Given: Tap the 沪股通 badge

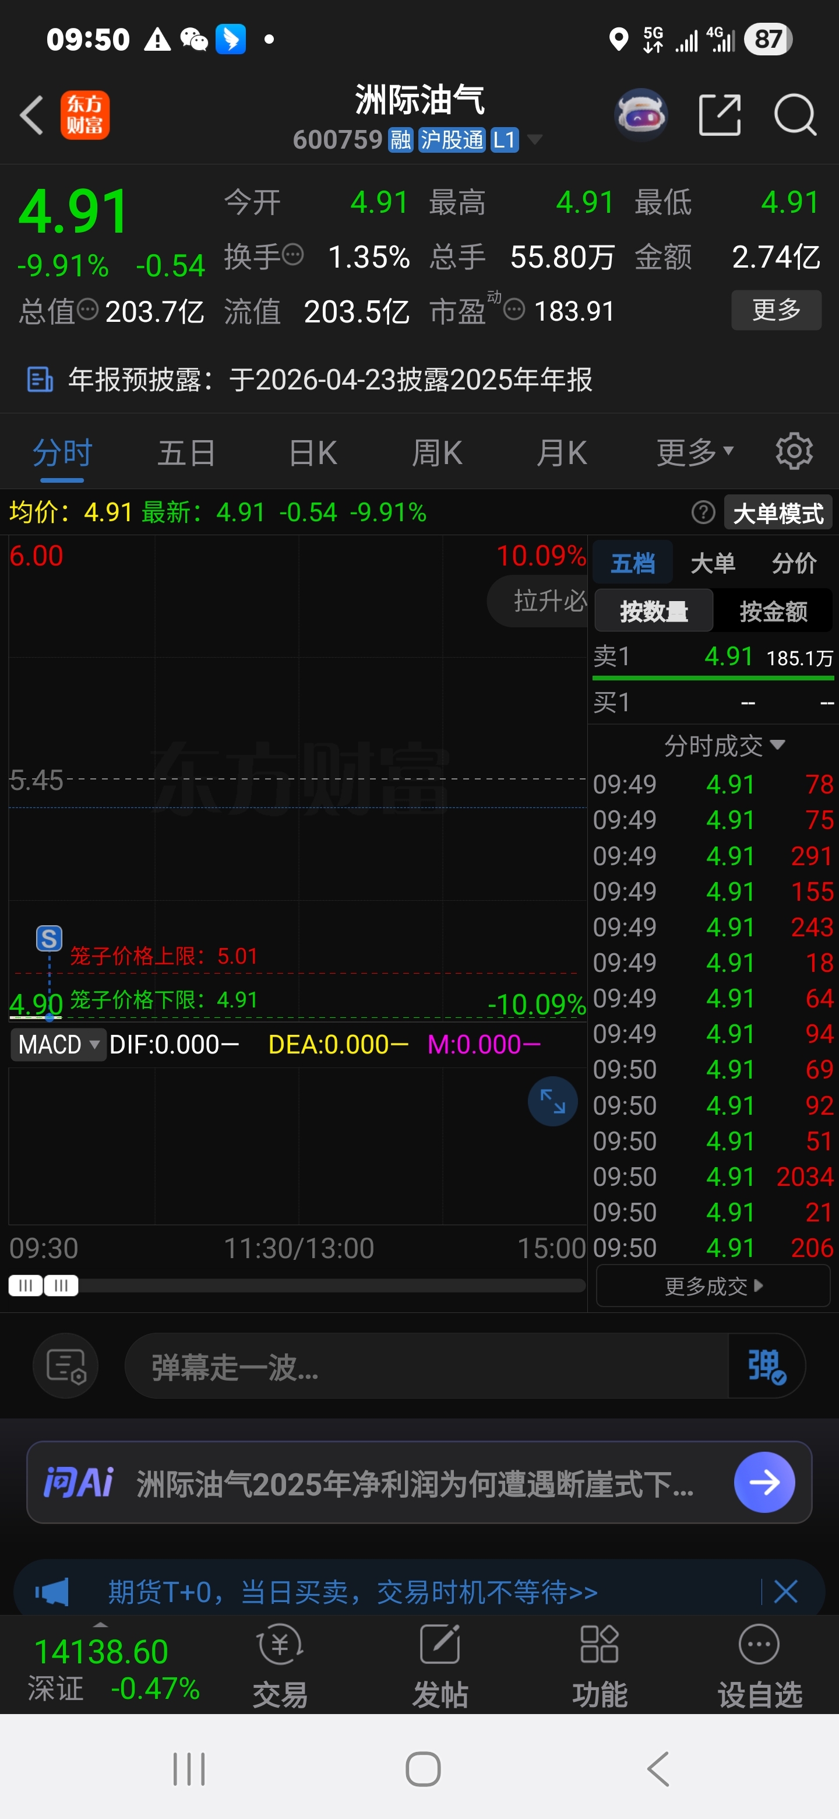Looking at the screenshot, I should coord(452,140).
